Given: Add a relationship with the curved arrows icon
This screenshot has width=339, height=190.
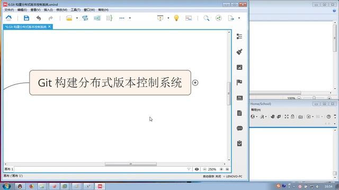Looking at the screenshot, I should pos(85,18).
